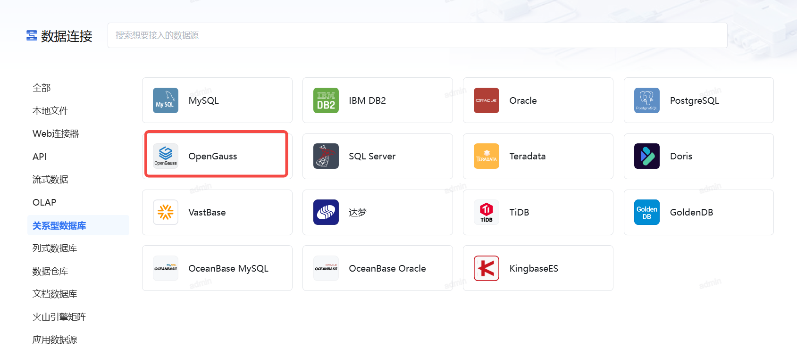Choose the VastBase connector card

point(217,212)
